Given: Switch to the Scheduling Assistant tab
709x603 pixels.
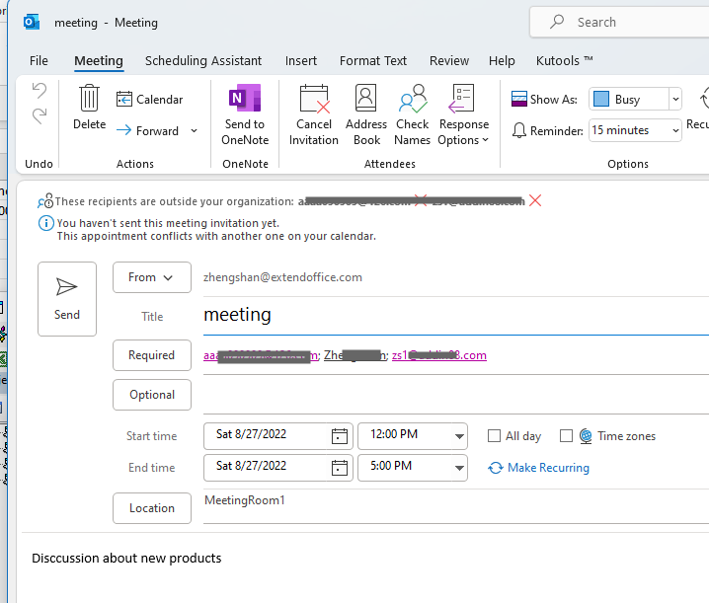Looking at the screenshot, I should click(203, 60).
